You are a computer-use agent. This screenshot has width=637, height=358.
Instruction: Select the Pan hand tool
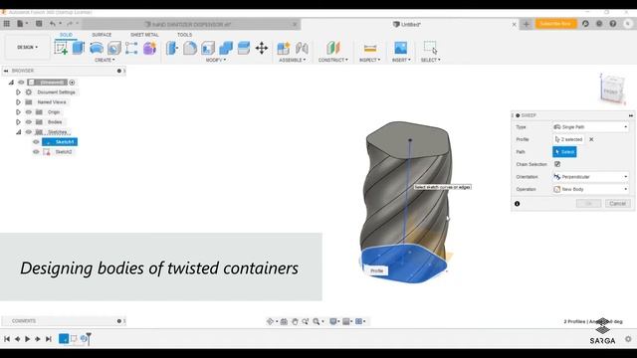click(x=295, y=321)
